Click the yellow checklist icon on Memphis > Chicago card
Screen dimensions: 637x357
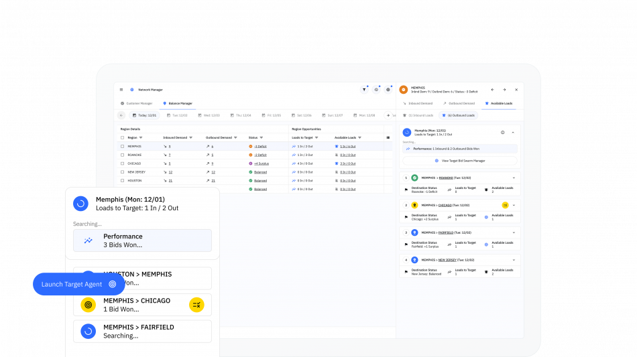point(196,305)
